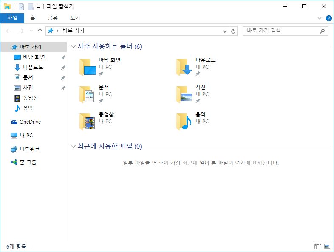Open the Customize Quick Access Toolbar dropdown
Image resolution: width=334 pixels, height=252 pixels.
pos(38,7)
